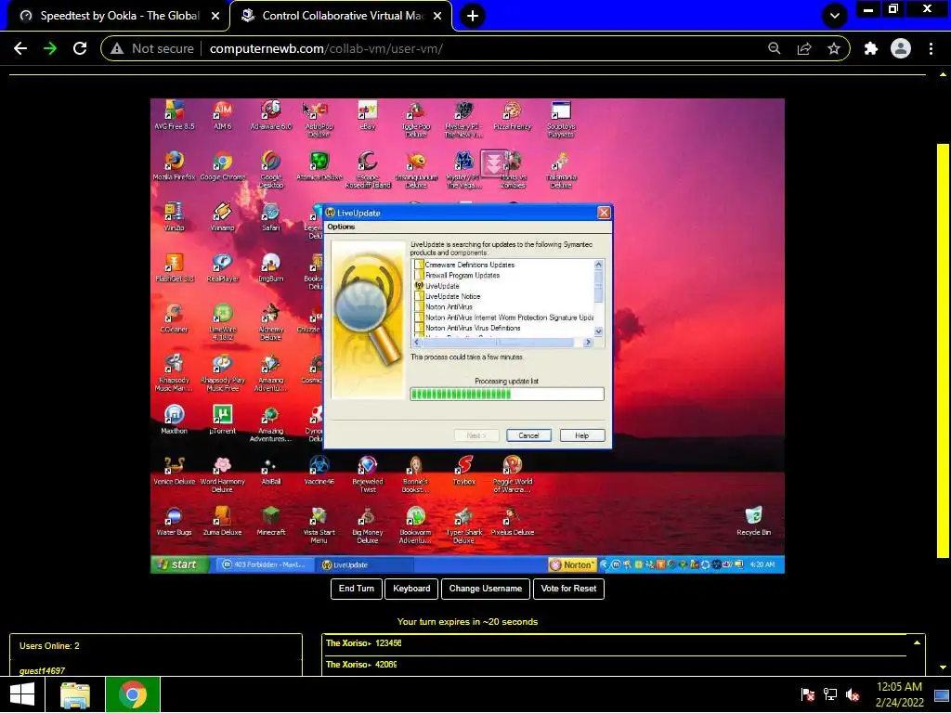Click the Change Username button

point(485,589)
